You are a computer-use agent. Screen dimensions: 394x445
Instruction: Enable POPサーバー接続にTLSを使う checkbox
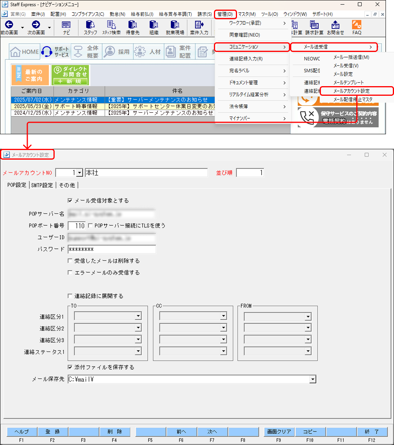[90, 226]
